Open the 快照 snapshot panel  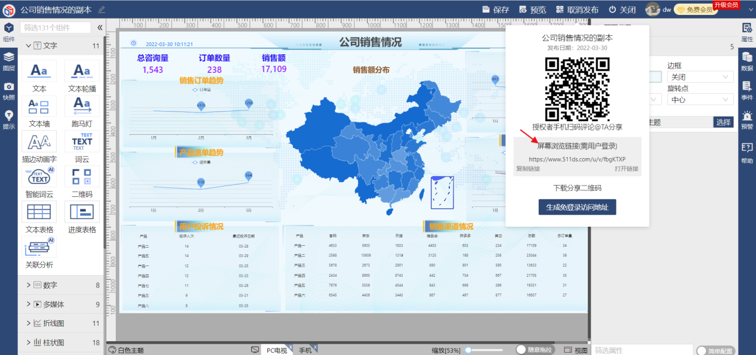click(9, 91)
